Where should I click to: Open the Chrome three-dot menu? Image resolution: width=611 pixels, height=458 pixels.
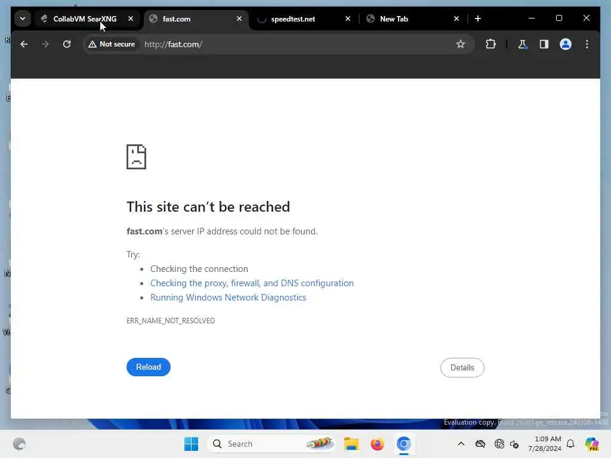[587, 44]
